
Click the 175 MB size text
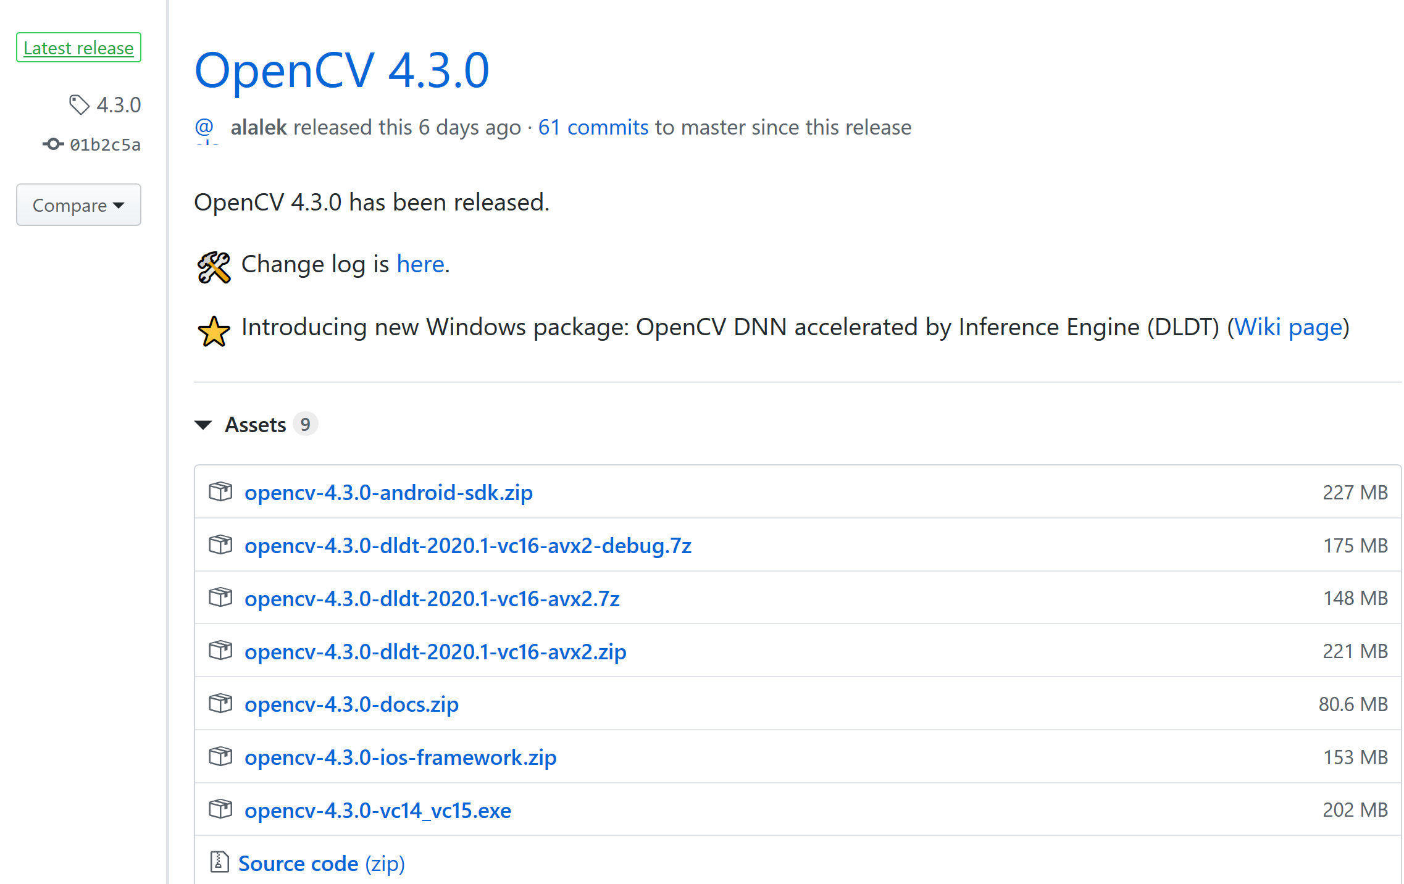pos(1355,546)
